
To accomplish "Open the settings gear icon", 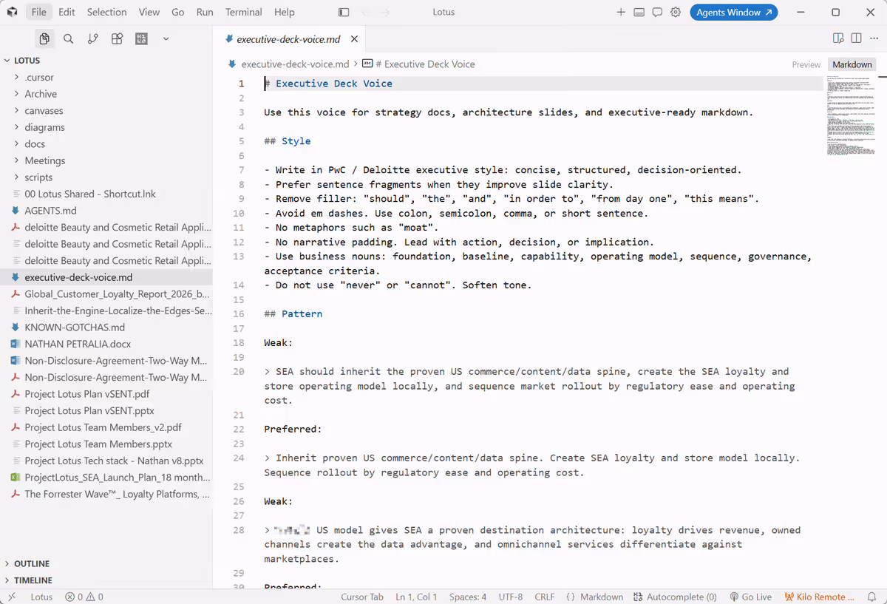I will pos(676,12).
